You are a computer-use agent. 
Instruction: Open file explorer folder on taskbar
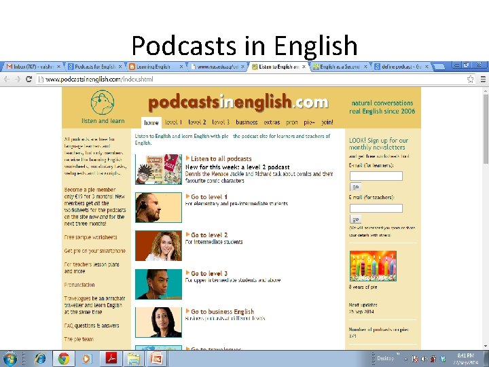coord(134,359)
